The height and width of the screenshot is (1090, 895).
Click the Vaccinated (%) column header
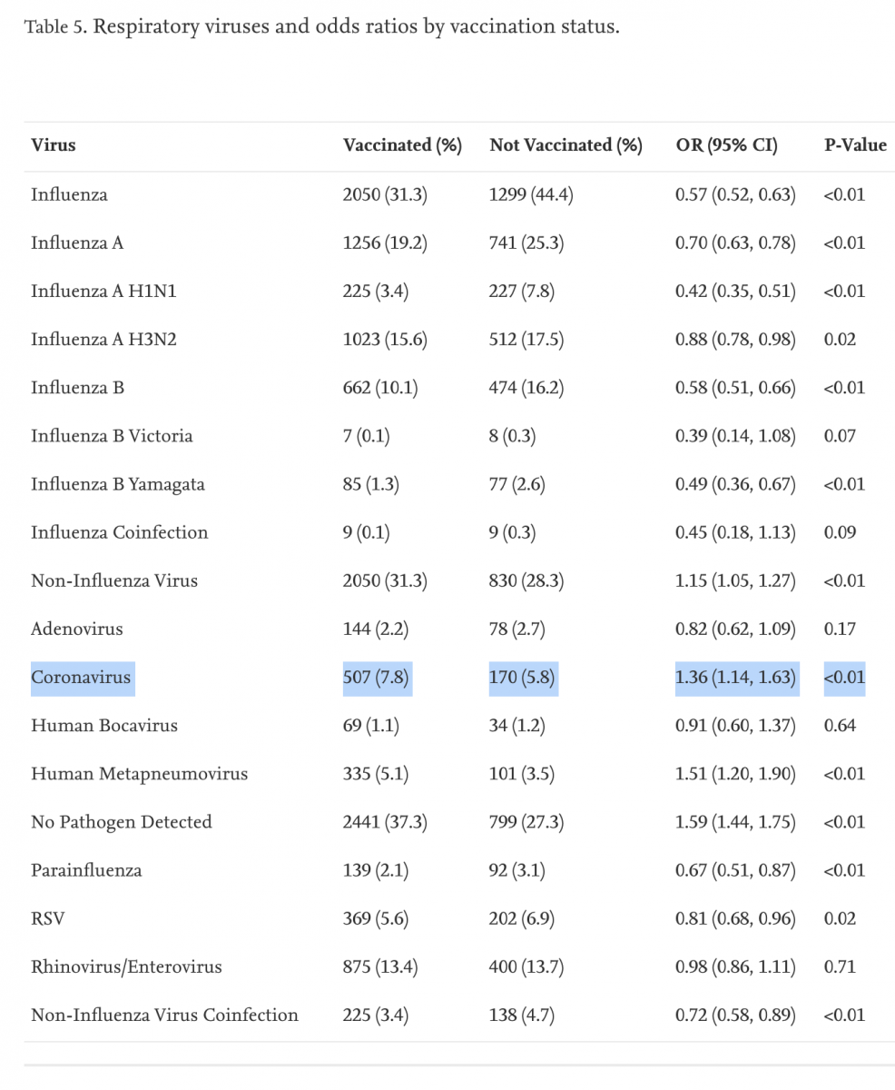point(402,145)
